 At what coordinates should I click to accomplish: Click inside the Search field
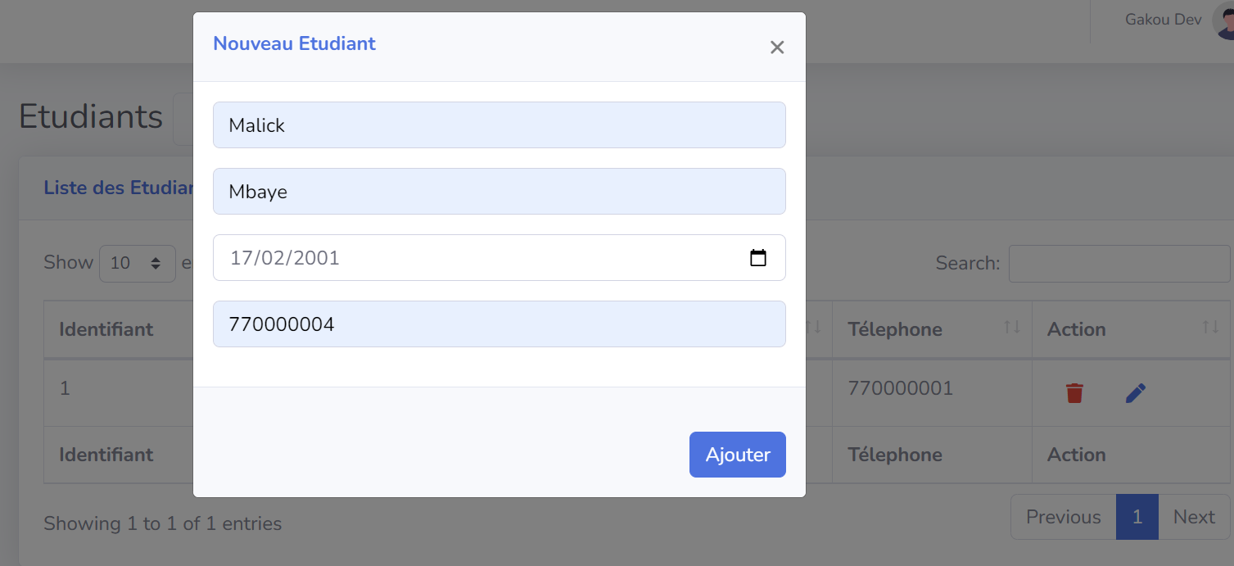pyautogui.click(x=1119, y=263)
